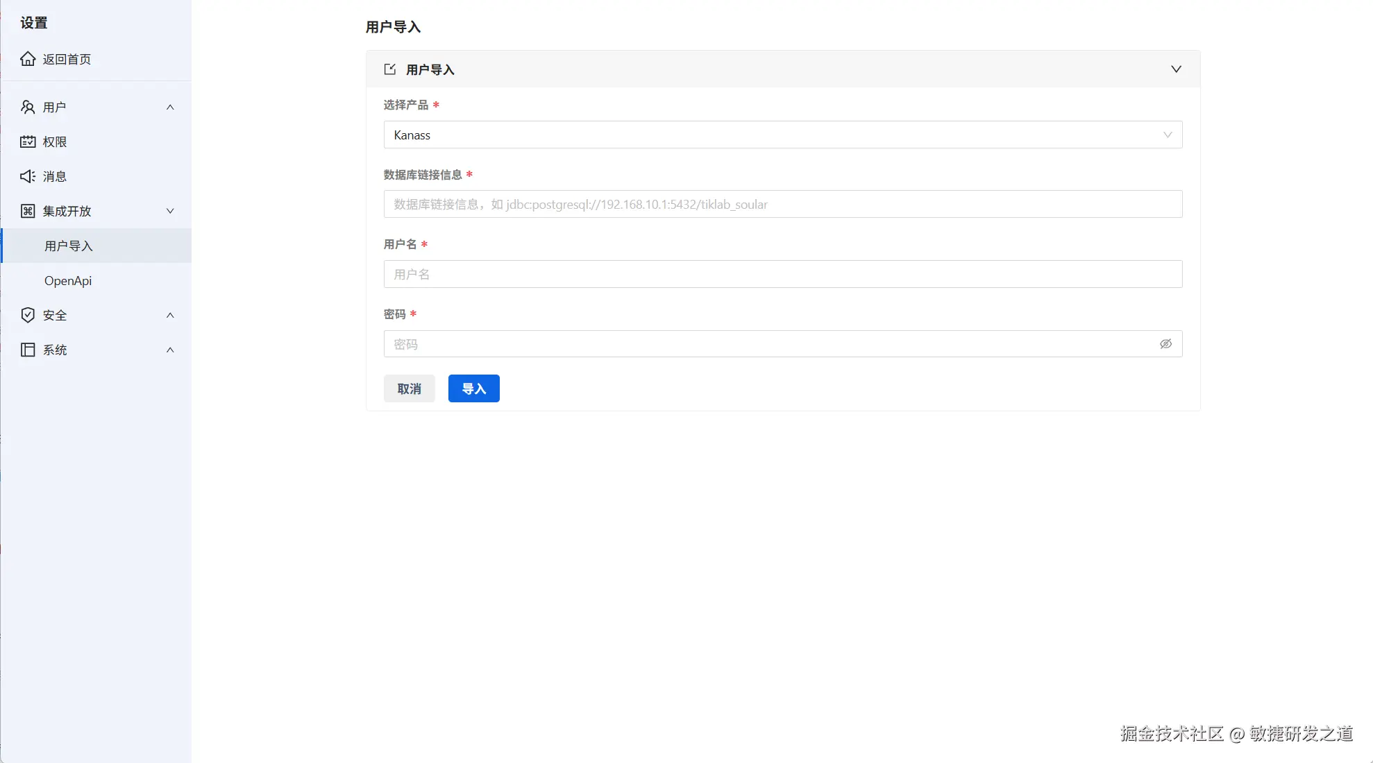Image resolution: width=1373 pixels, height=763 pixels.
Task: Click the 权限 permissions icon
Action: coord(28,142)
